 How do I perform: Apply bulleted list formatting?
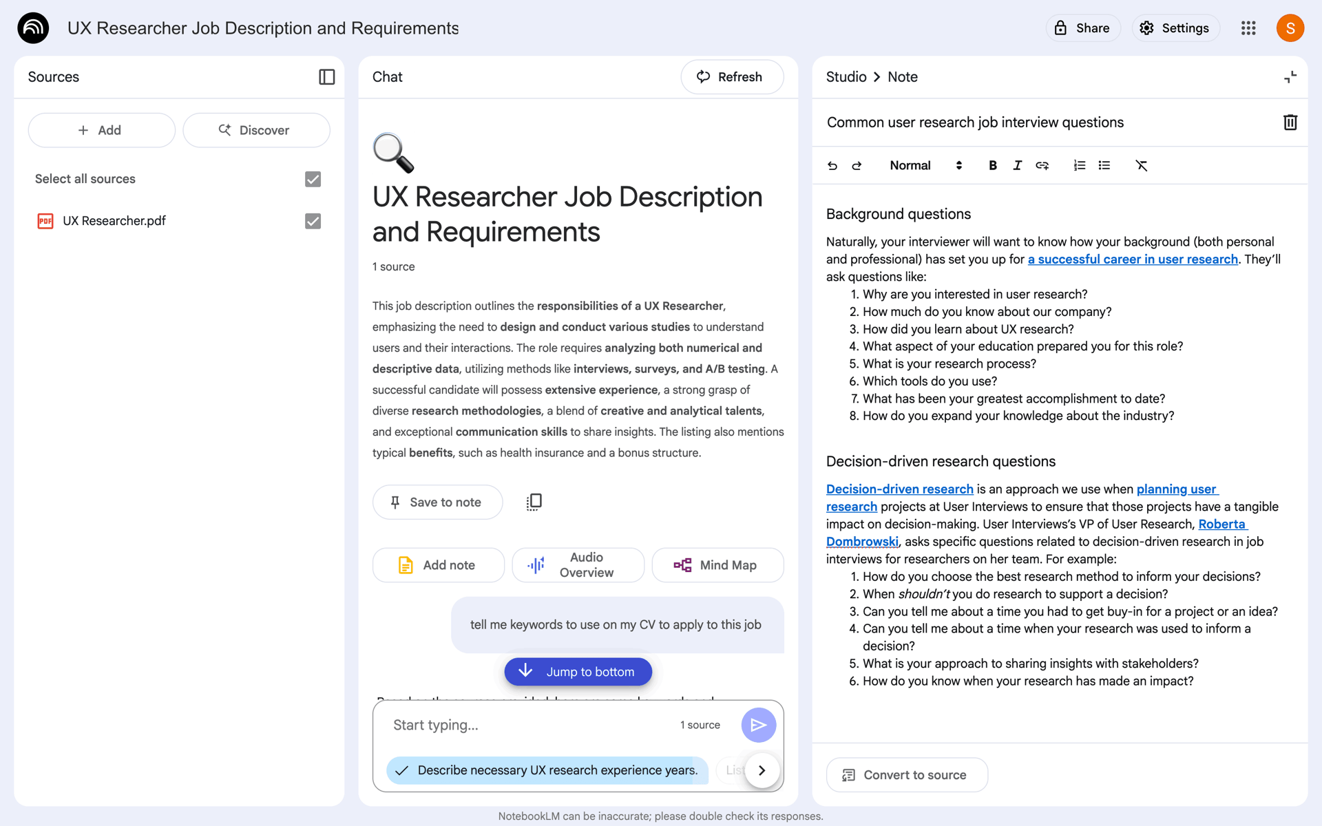click(x=1104, y=166)
